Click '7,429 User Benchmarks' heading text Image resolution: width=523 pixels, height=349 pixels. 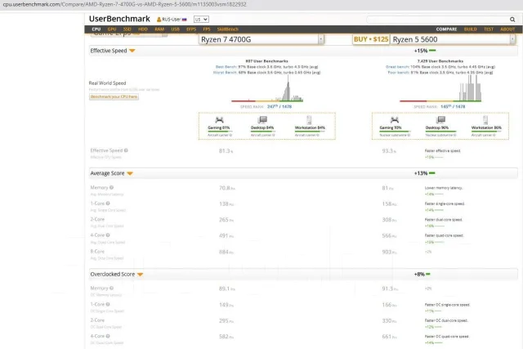(x=440, y=61)
